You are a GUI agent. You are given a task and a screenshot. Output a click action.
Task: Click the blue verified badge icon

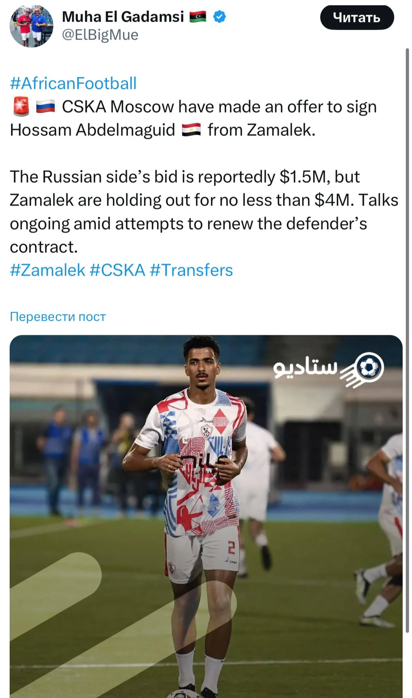tap(219, 17)
